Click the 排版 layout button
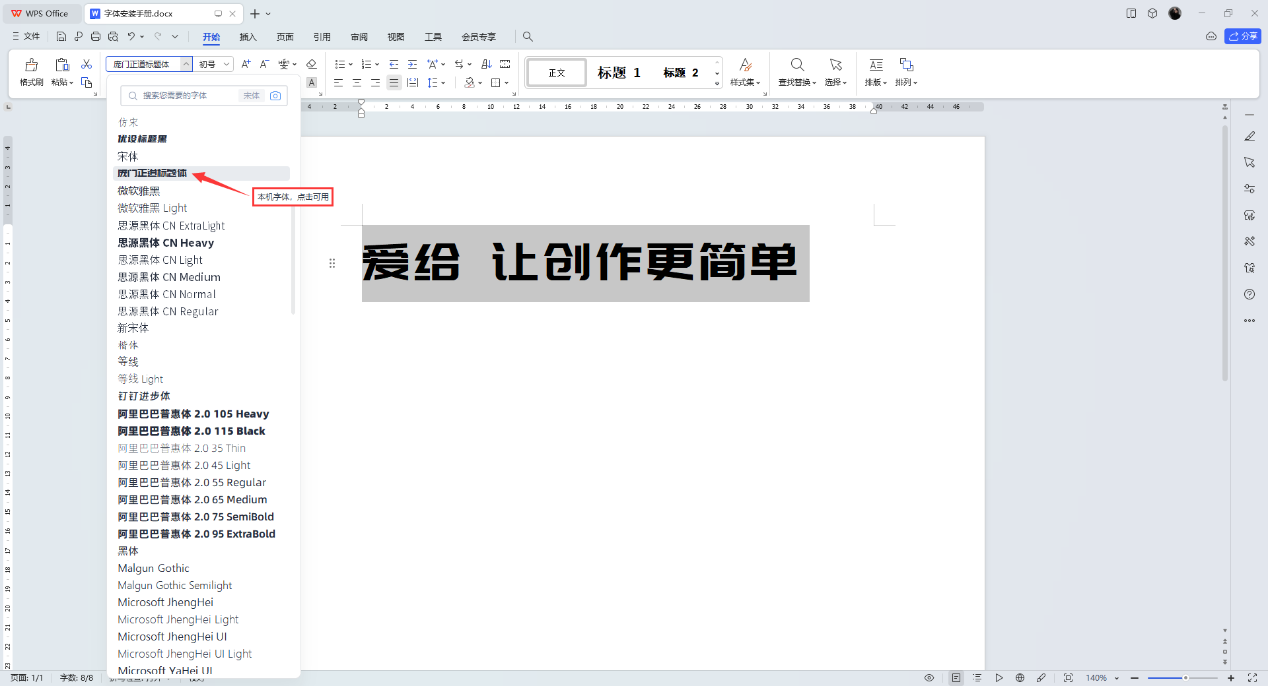Screen dimensions: 1268x686 click(x=876, y=72)
